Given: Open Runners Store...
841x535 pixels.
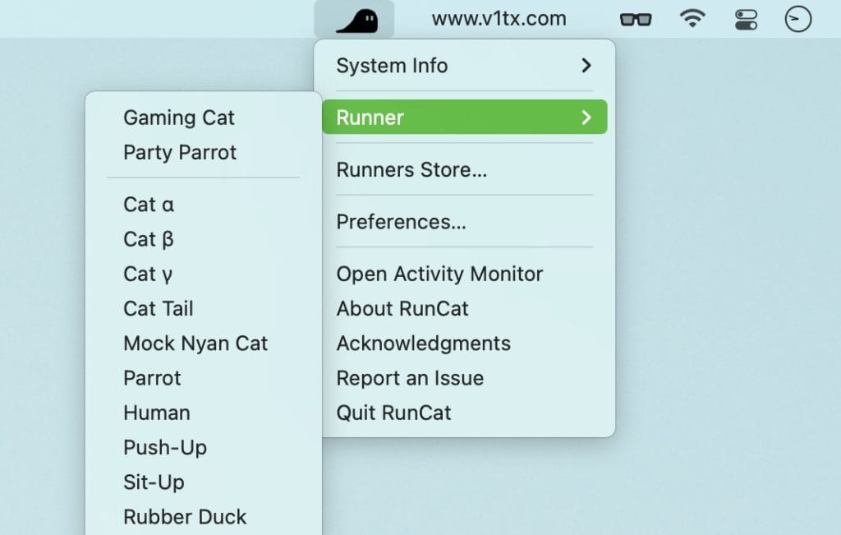Looking at the screenshot, I should tap(465, 169).
